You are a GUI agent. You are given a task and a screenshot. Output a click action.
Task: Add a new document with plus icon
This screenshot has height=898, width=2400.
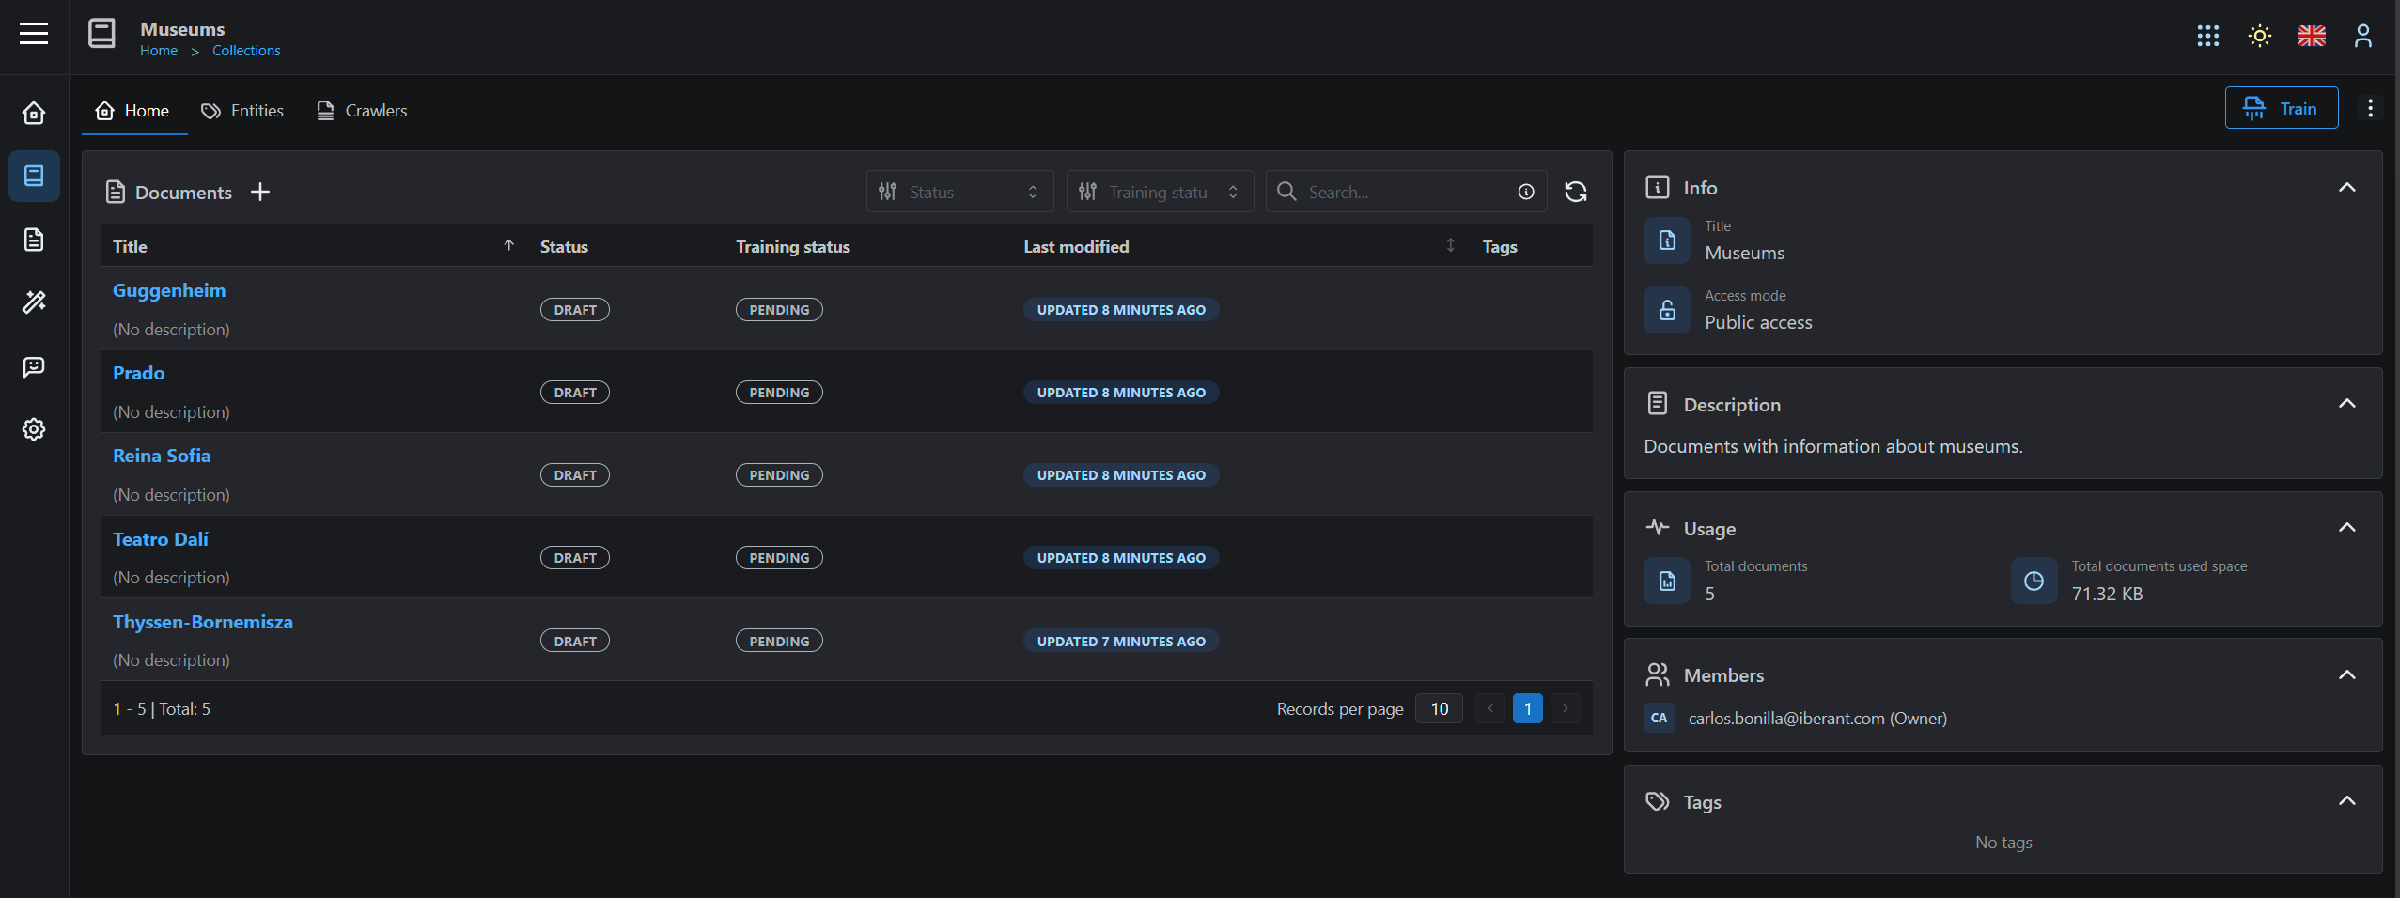[260, 192]
